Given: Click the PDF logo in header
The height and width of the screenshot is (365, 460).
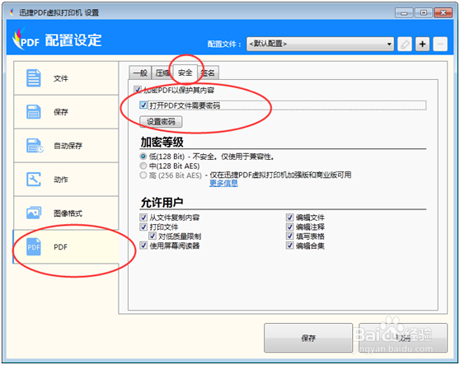Looking at the screenshot, I should (x=26, y=39).
